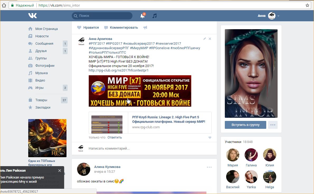Click Вступить в группу button
Image resolution: width=314 pixels, height=194 pixels.
pyautogui.click(x=245, y=125)
